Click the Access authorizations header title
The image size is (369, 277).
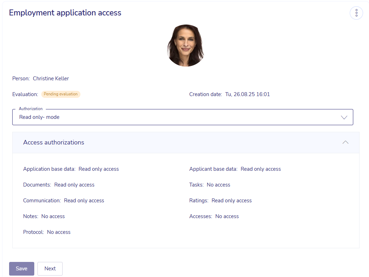(x=54, y=142)
